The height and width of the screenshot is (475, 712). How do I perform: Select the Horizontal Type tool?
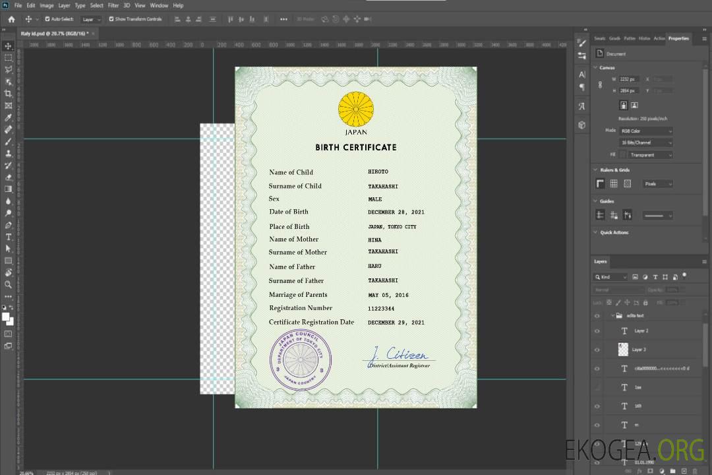(x=9, y=237)
